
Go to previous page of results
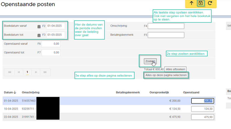pyautogui.click(x=19, y=72)
